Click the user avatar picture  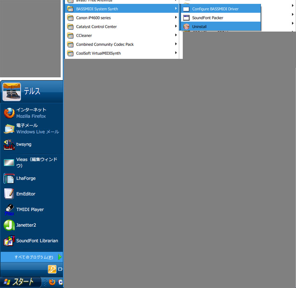pyautogui.click(x=12, y=92)
